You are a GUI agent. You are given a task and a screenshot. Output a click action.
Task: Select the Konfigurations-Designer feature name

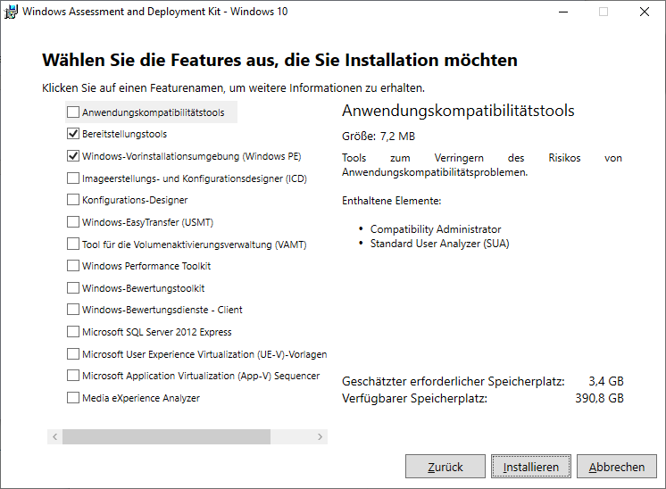coord(135,200)
